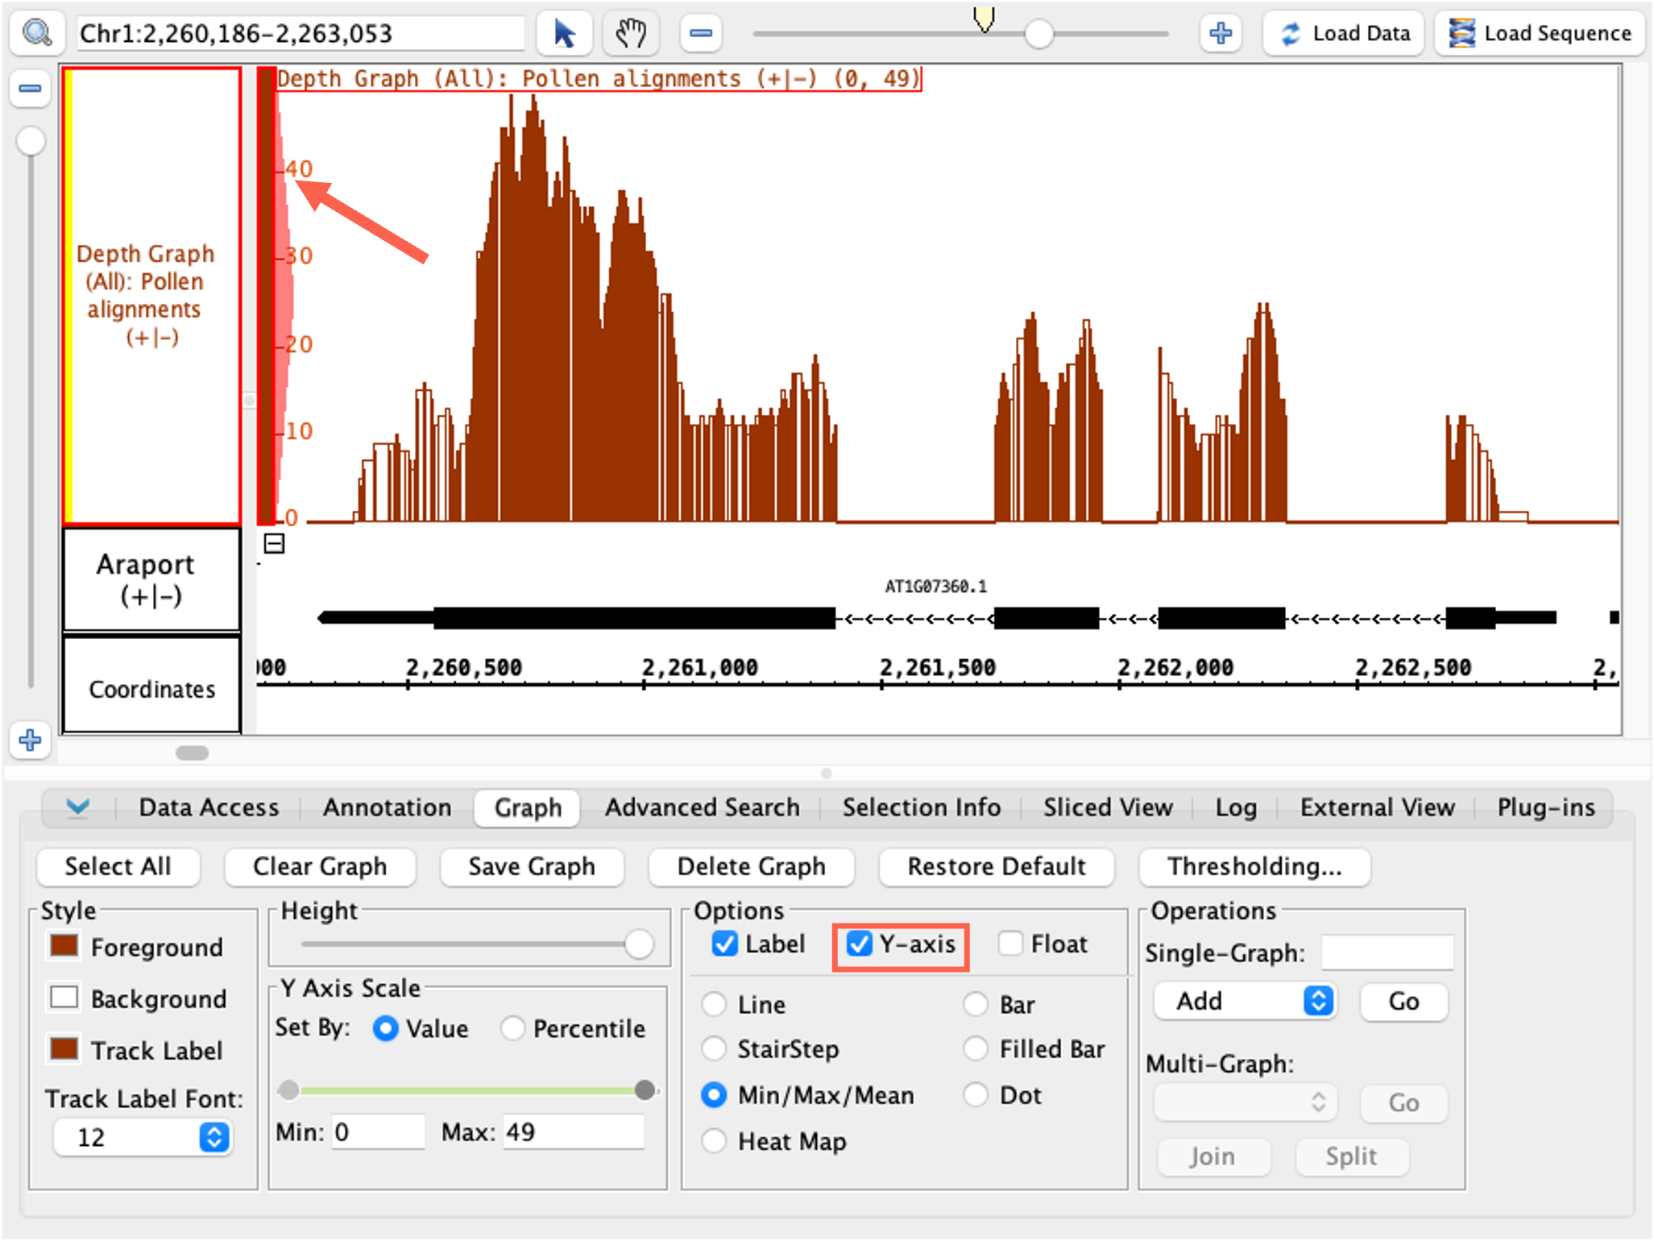Click the Background color swatch
This screenshot has width=1654, height=1241.
pyautogui.click(x=64, y=997)
